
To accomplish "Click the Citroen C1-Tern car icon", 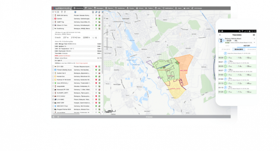I will [x=55, y=25].
